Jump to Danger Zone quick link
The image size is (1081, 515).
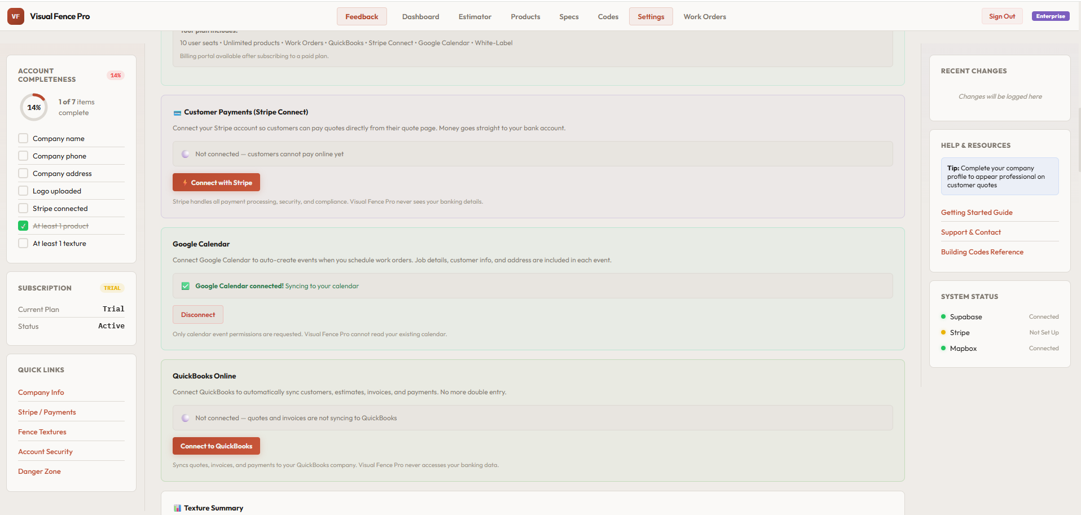point(39,472)
